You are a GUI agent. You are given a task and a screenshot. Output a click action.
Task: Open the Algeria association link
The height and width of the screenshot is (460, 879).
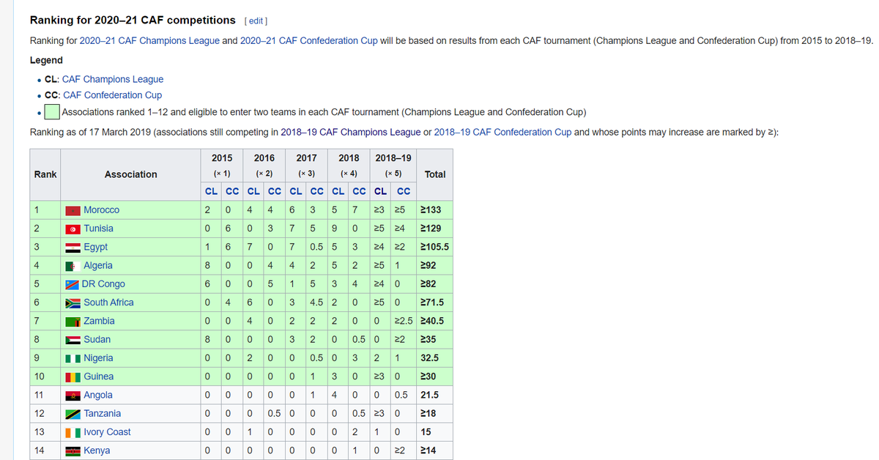click(x=98, y=266)
